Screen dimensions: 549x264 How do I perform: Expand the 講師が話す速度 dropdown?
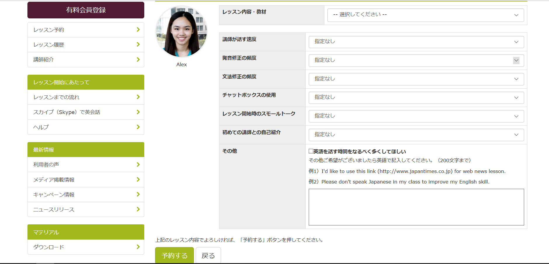pos(416,42)
